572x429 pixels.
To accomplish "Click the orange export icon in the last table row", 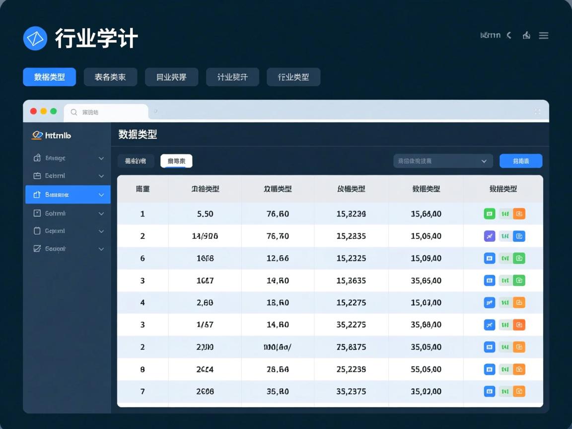I will point(519,391).
